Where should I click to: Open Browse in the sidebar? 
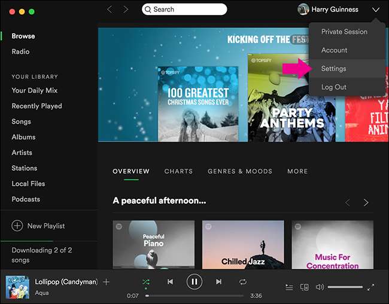click(23, 36)
